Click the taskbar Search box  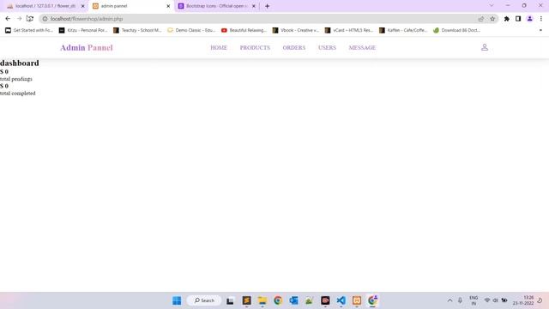[x=204, y=300]
